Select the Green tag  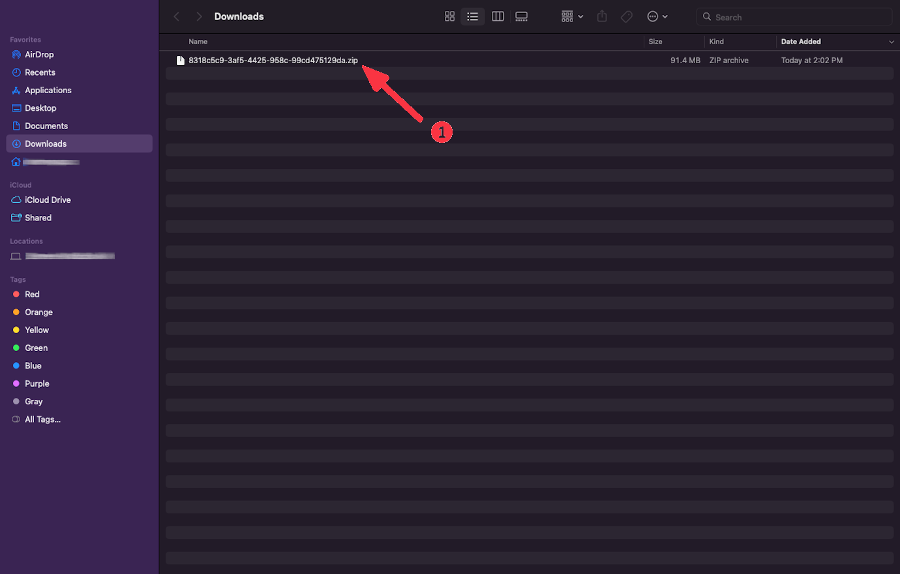click(x=35, y=348)
